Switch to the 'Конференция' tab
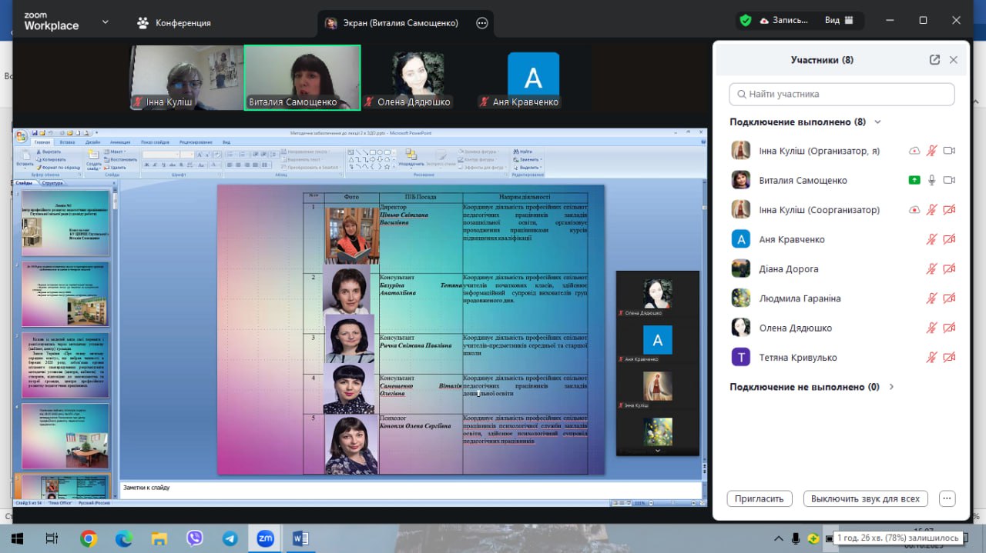The image size is (986, 553). pos(174,23)
